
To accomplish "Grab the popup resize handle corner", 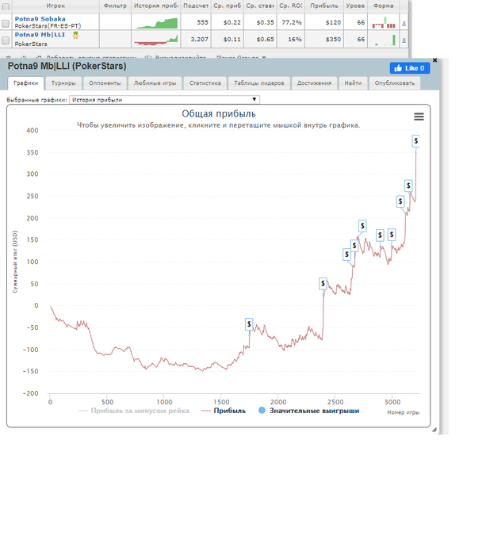I will pyautogui.click(x=434, y=430).
